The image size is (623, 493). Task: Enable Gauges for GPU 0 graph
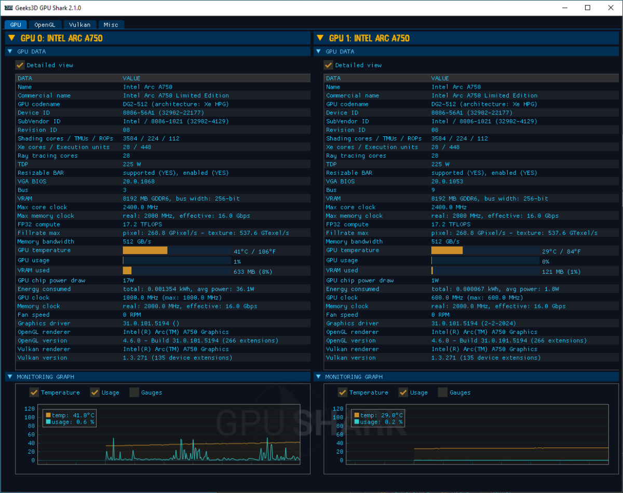coord(134,392)
